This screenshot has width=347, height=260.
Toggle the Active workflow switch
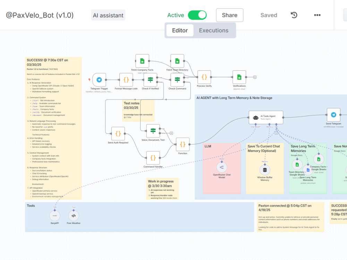[197, 15]
